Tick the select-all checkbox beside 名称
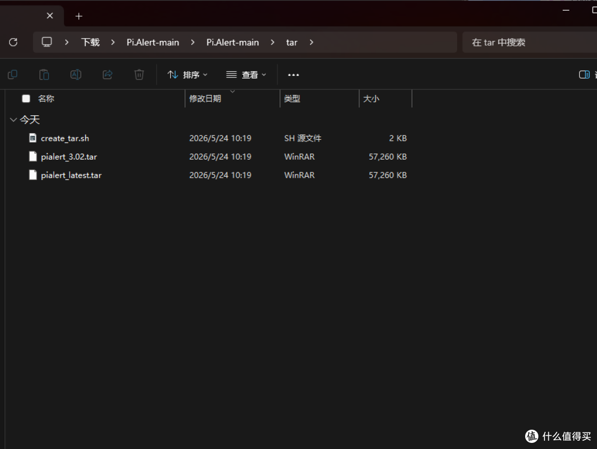This screenshot has height=449, width=597. point(26,98)
